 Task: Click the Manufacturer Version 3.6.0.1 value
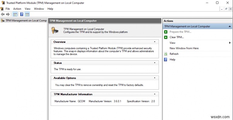(x=117, y=101)
